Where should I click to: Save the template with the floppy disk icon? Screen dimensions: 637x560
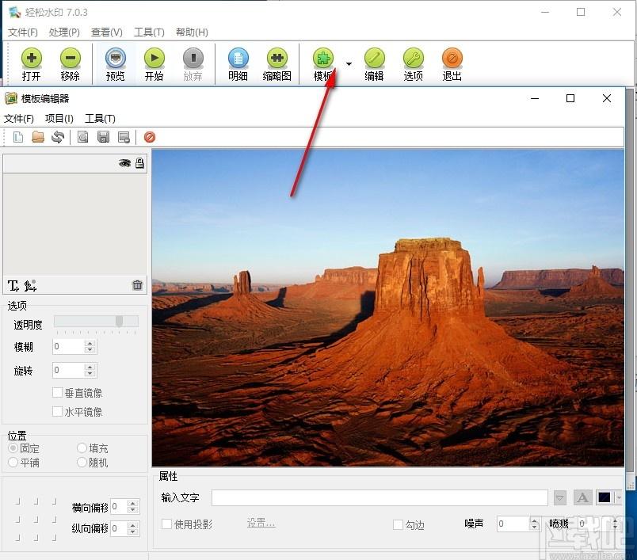pyautogui.click(x=104, y=137)
